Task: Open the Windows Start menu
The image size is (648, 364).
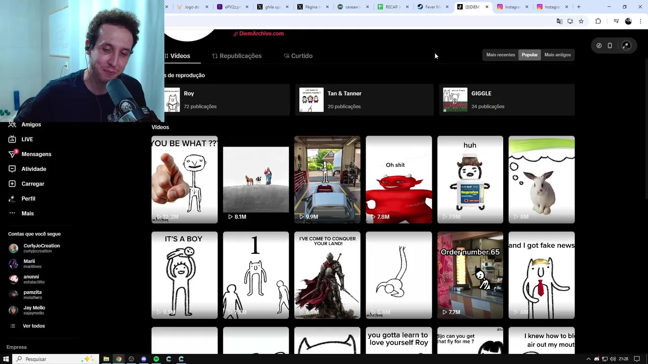Action: coord(6,359)
